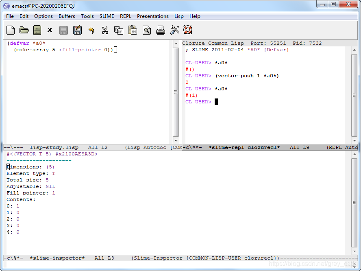Save the buffer as a new file
Viewport: 361px width, 271px height.
point(77,30)
